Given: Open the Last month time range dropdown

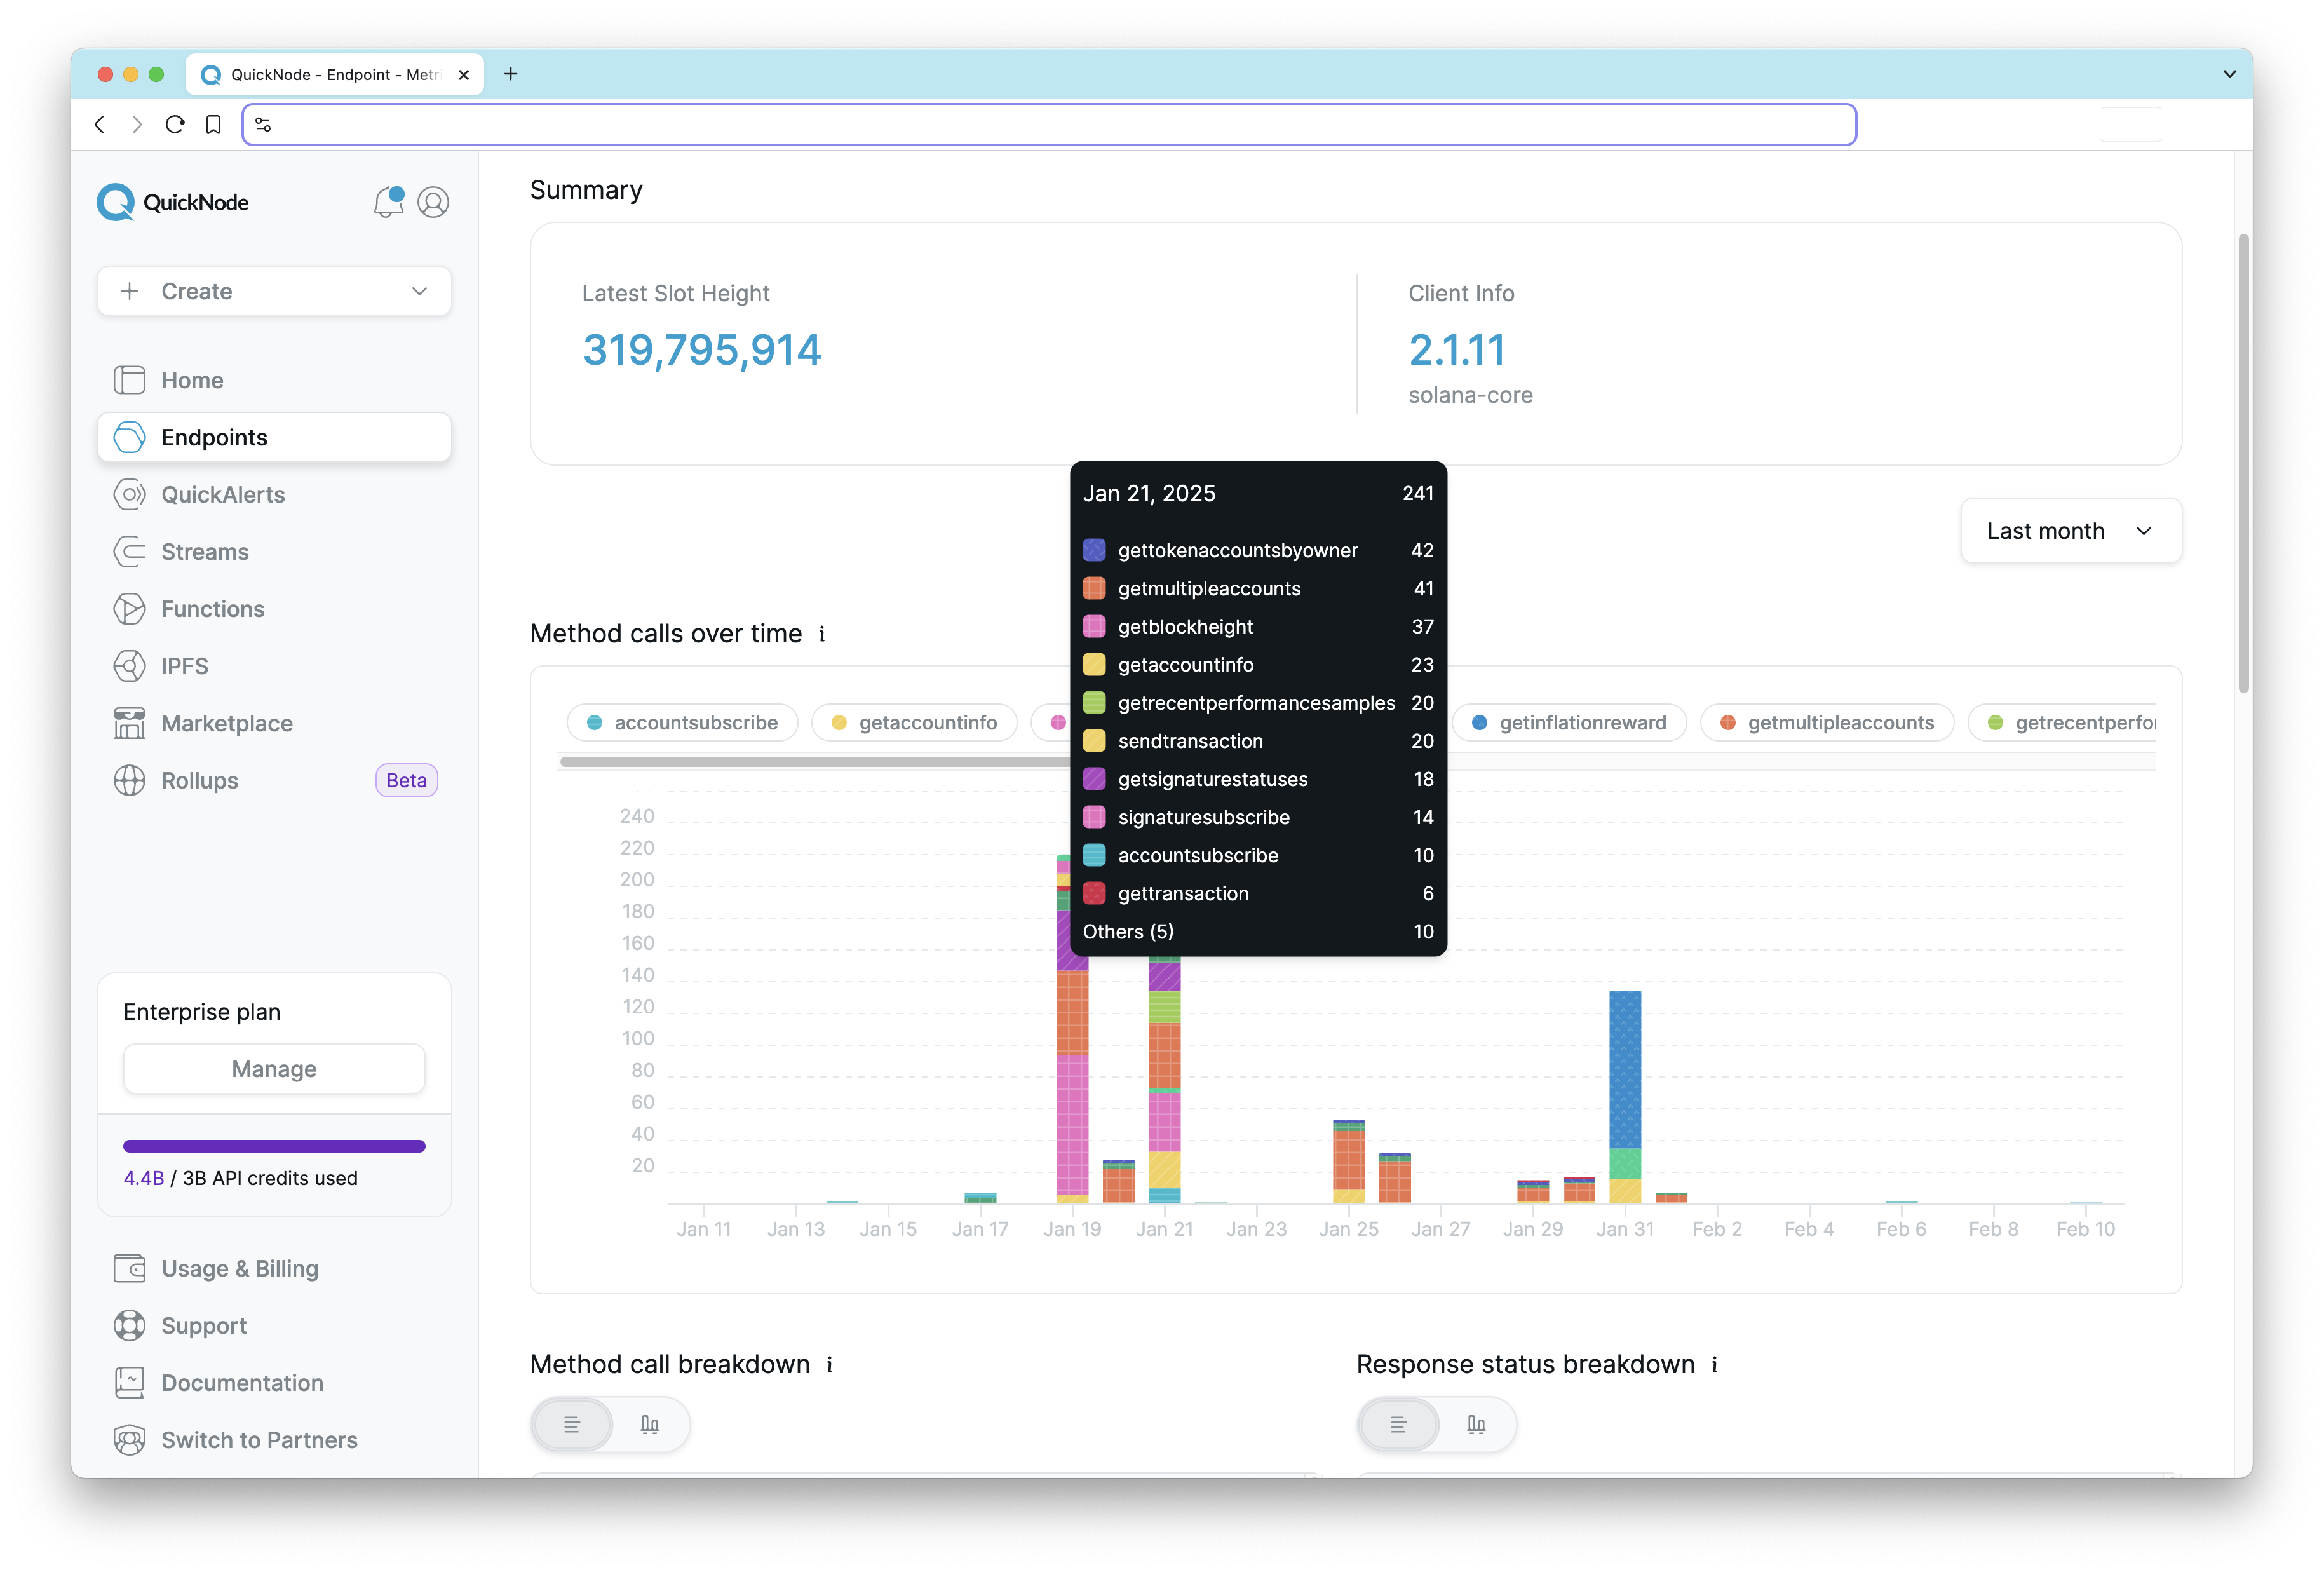Looking at the screenshot, I should (x=2071, y=531).
